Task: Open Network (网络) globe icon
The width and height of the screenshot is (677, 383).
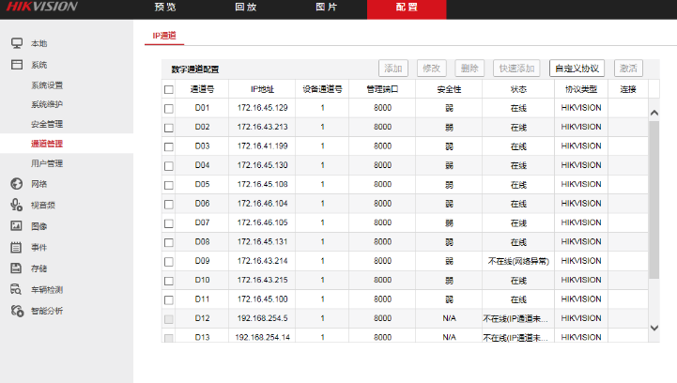Action: [x=16, y=184]
